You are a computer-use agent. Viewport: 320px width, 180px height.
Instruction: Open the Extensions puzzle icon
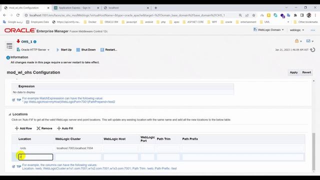pyautogui.click(x=295, y=15)
